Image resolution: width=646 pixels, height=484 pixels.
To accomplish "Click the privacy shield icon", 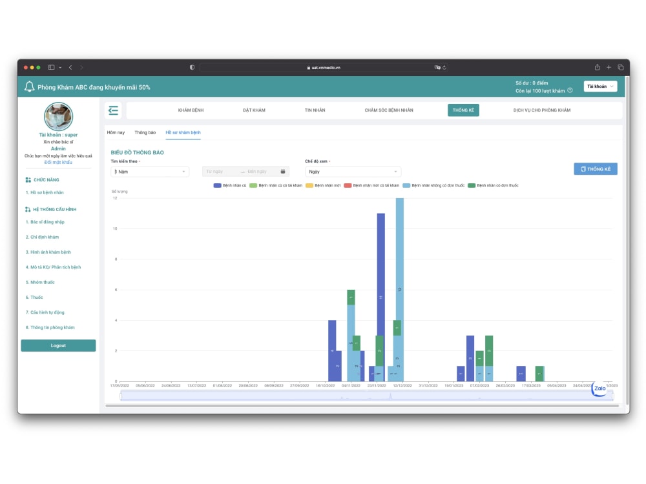I will point(192,68).
